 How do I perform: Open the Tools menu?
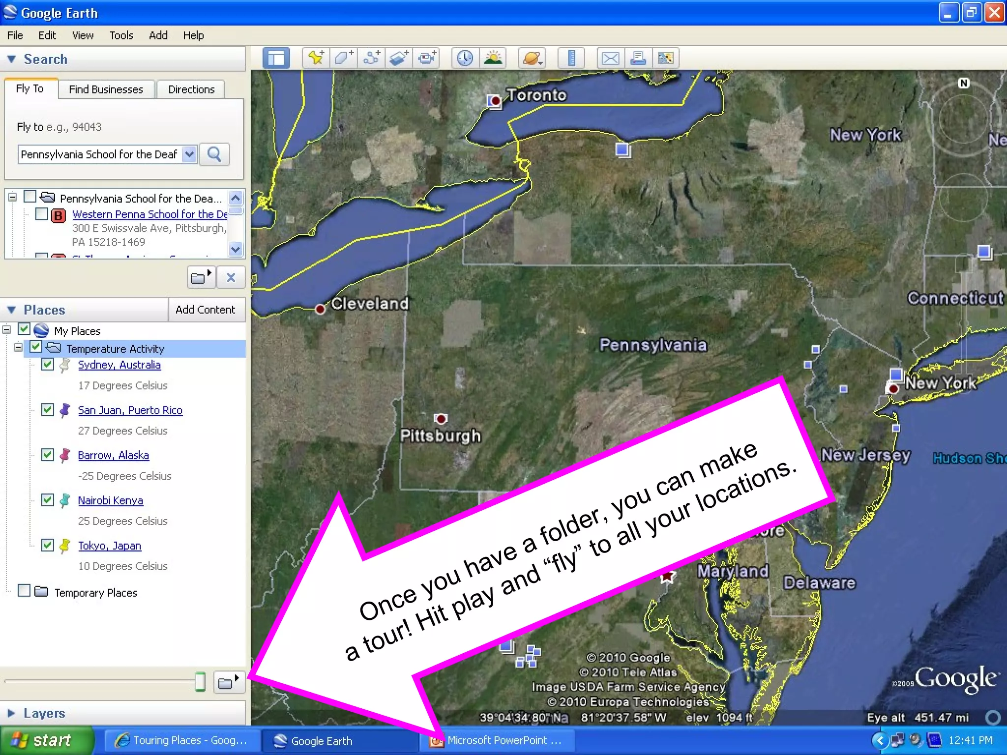(121, 35)
